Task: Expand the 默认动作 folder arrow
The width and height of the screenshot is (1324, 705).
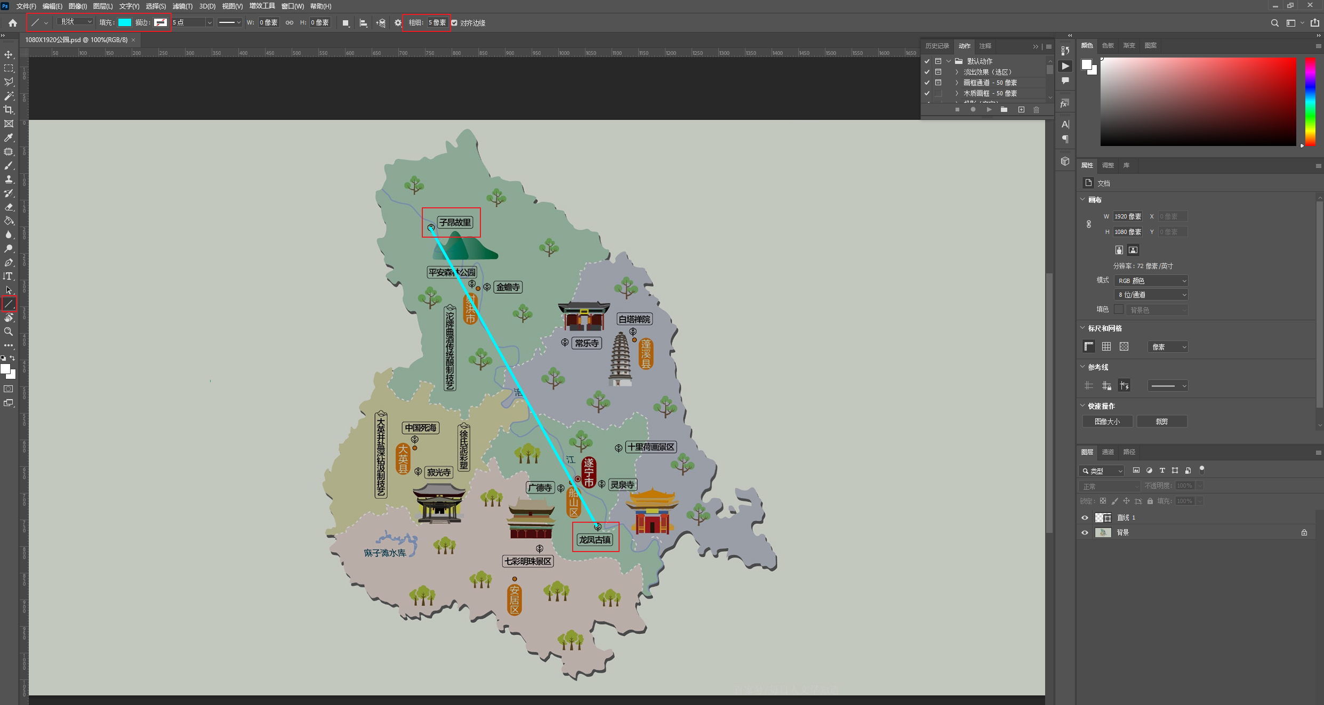Action: click(949, 61)
